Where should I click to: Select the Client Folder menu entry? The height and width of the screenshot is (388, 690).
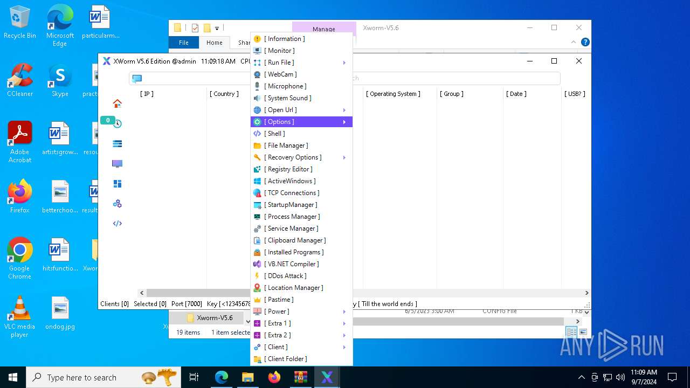coord(301,359)
